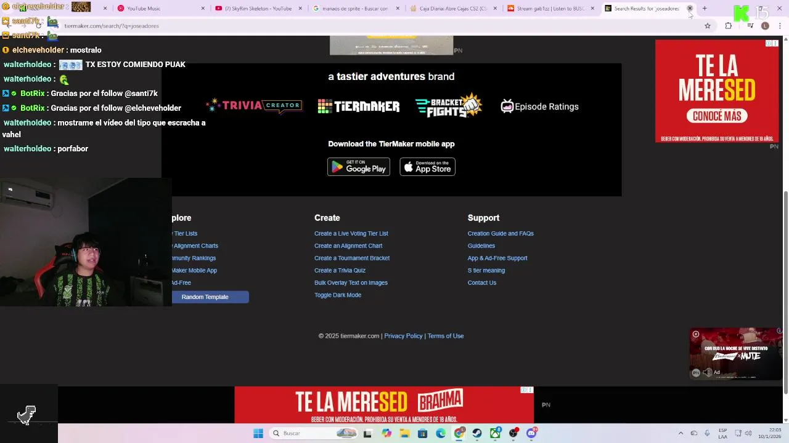
Task: Open Microsoft Store from the taskbar
Action: pyautogui.click(x=422, y=433)
